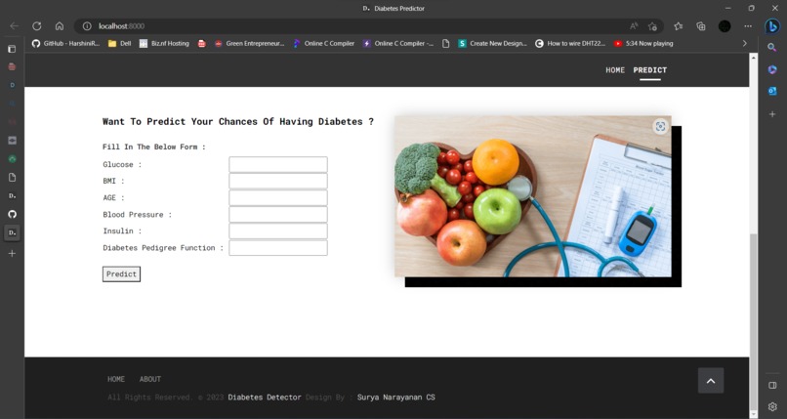Viewport: 787px width, 419px height.
Task: Open the Outlook icon in sidebar
Action: 772,91
